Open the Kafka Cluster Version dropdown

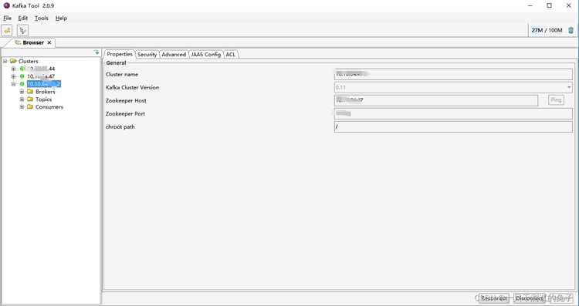569,88
